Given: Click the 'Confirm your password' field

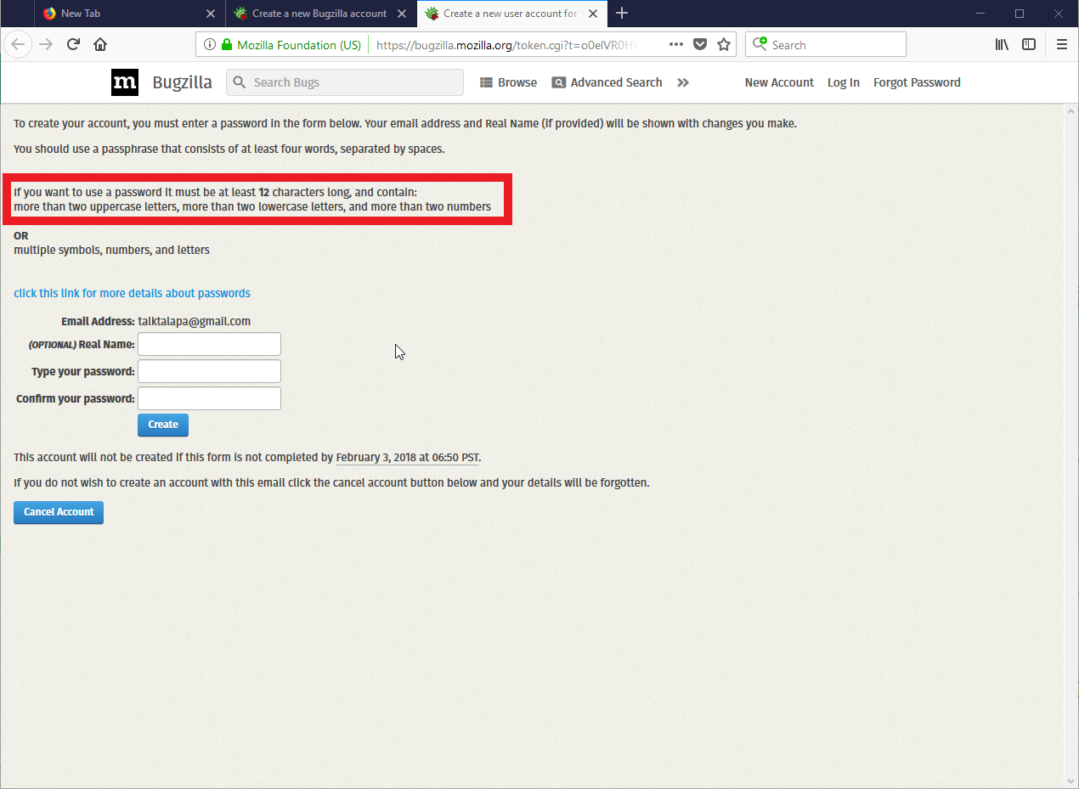Looking at the screenshot, I should click(x=209, y=398).
